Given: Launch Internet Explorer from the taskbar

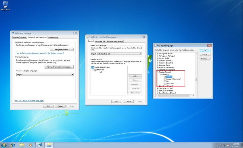Looking at the screenshot, I should point(13,145).
